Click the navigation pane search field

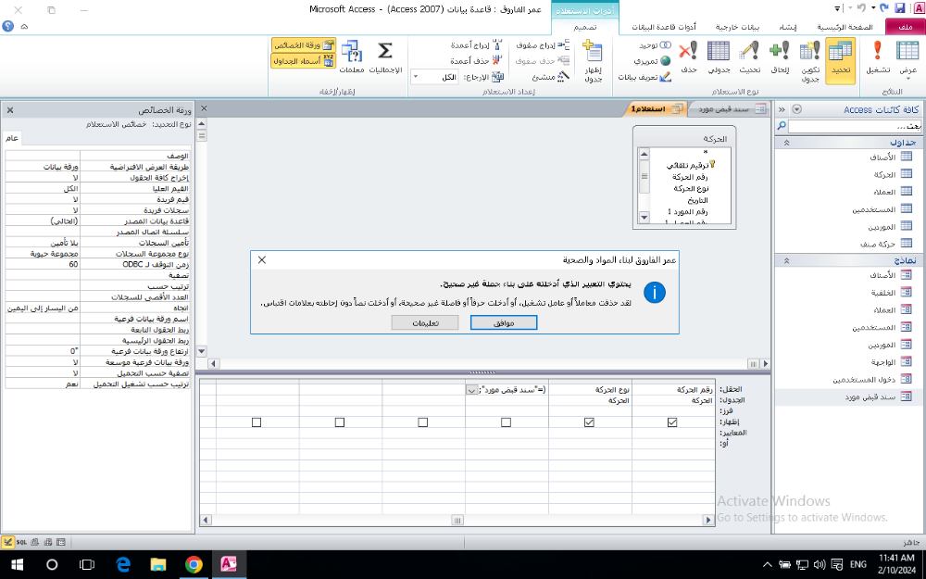[854, 126]
